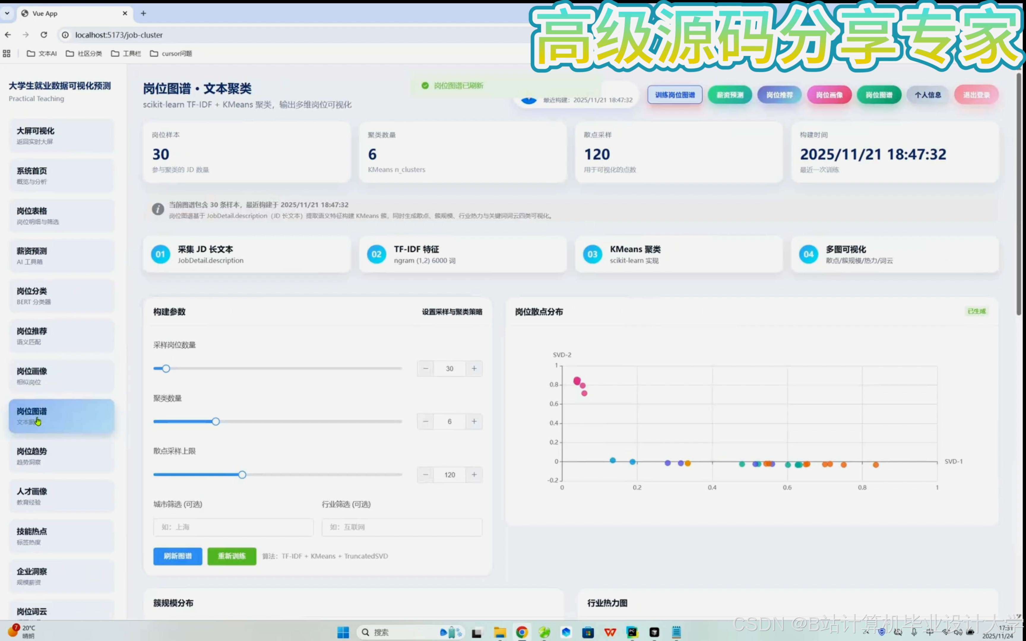Open WPS Office from taskbar
Screen dimensions: 1026x641
pyautogui.click(x=610, y=632)
